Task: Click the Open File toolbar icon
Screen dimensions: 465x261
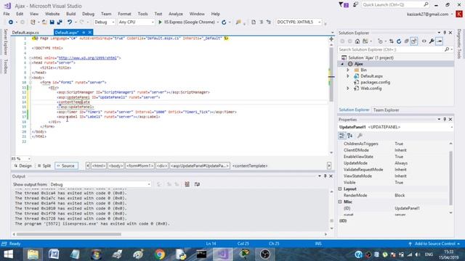Action: point(44,22)
